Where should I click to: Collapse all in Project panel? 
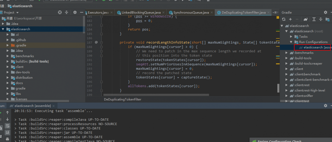click(x=67, y=12)
